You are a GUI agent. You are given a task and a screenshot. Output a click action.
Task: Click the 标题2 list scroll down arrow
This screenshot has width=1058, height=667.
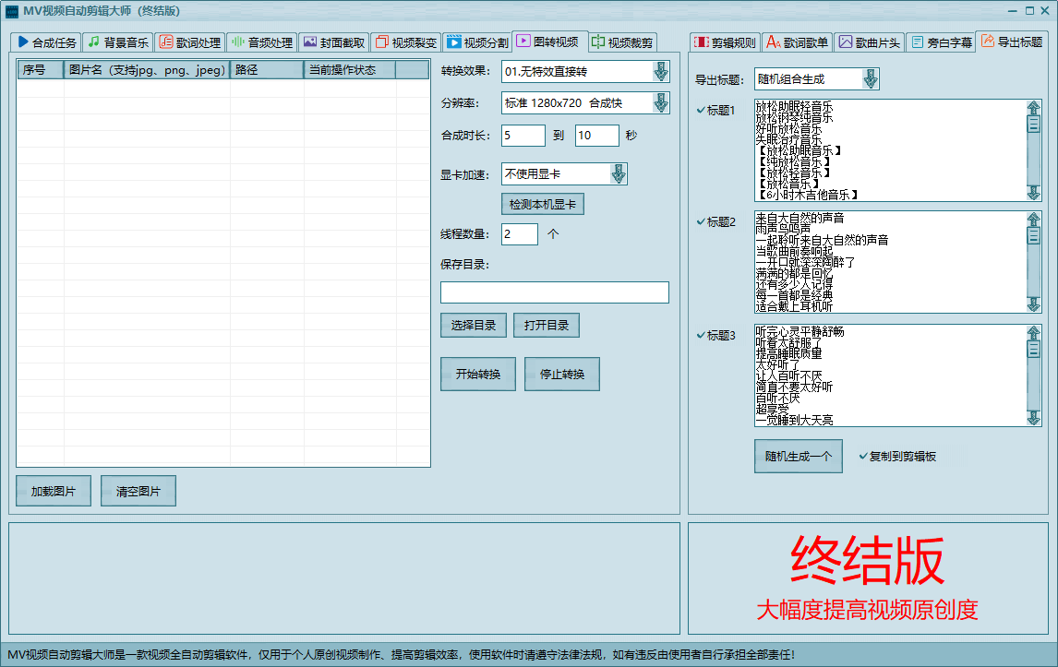click(x=1033, y=304)
